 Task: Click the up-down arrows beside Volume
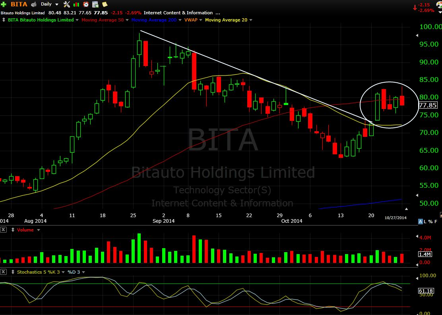13,230
